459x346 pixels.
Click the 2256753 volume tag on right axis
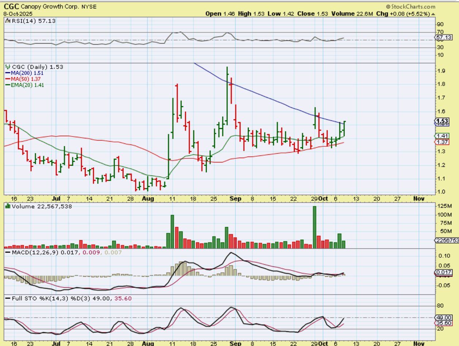tap(447, 240)
